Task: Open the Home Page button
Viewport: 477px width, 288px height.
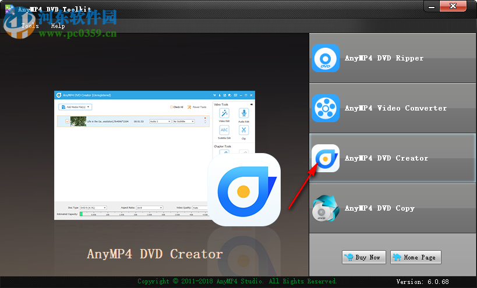Action: click(415, 257)
